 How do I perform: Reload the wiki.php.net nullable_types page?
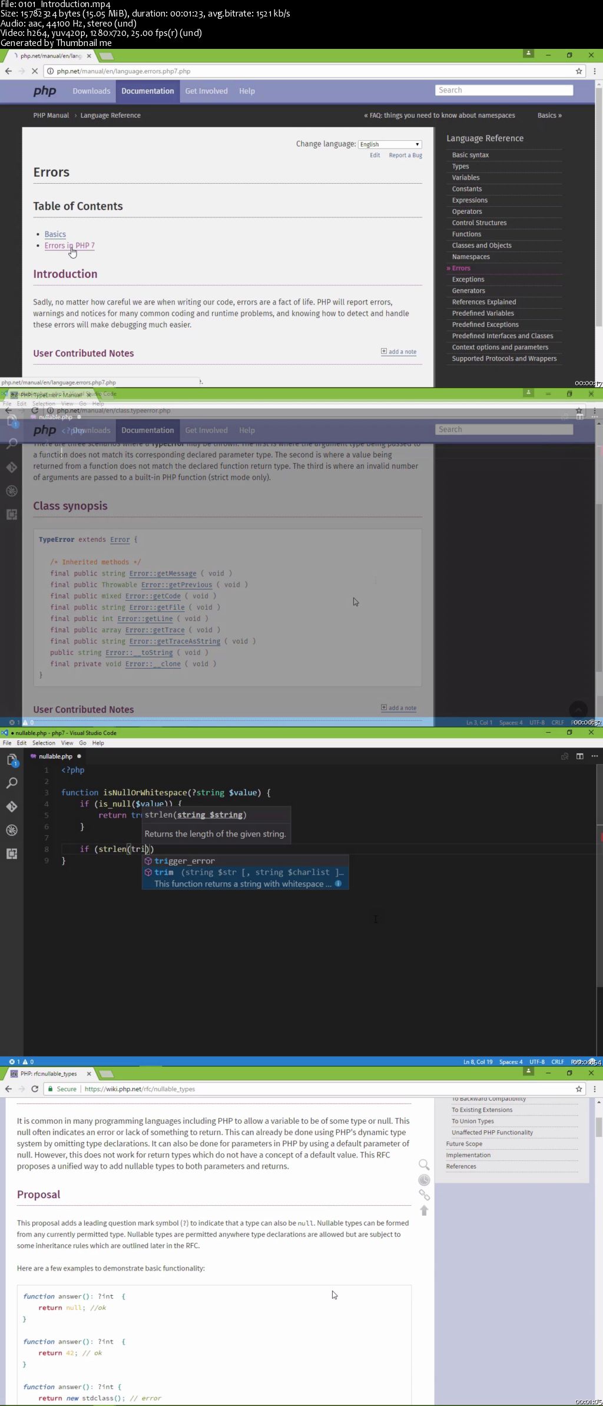35,1089
